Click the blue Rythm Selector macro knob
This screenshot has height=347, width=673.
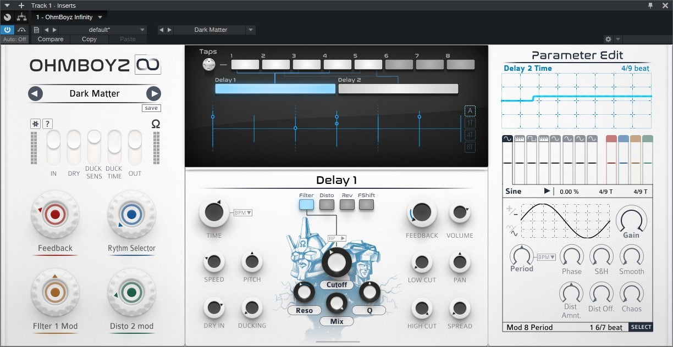(131, 215)
